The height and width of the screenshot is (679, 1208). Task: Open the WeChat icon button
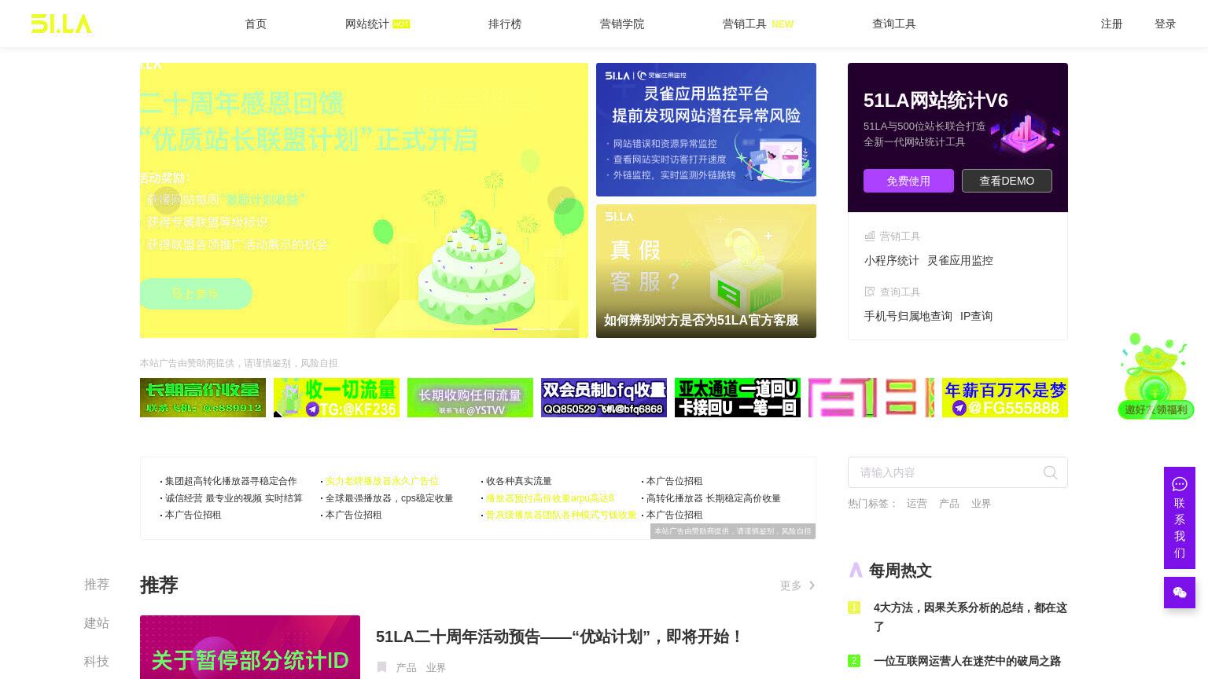coord(1179,593)
